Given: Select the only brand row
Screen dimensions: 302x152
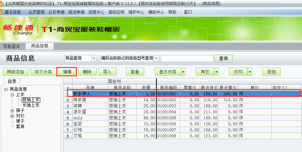Looking at the screenshot, I should coord(90,118).
